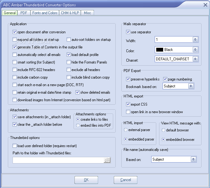Enable download images from Internet
Image resolution: width=210 pixels, height=188 pixels.
14,100
